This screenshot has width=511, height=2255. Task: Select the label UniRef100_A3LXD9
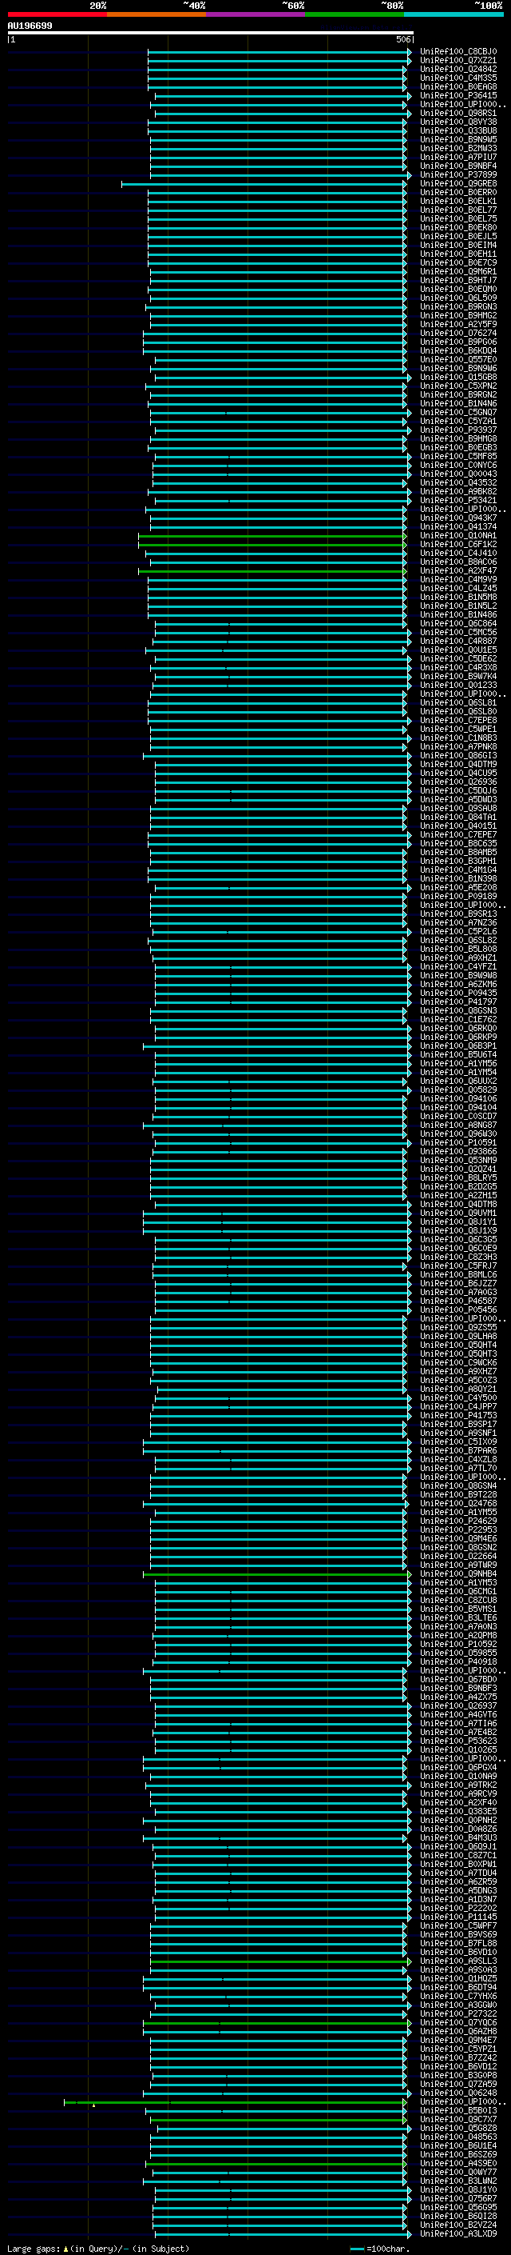[x=458, y=2233]
